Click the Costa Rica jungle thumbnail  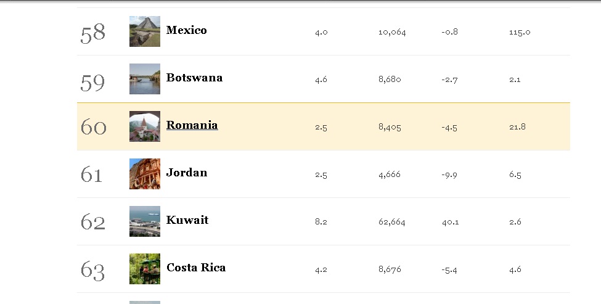coord(145,269)
